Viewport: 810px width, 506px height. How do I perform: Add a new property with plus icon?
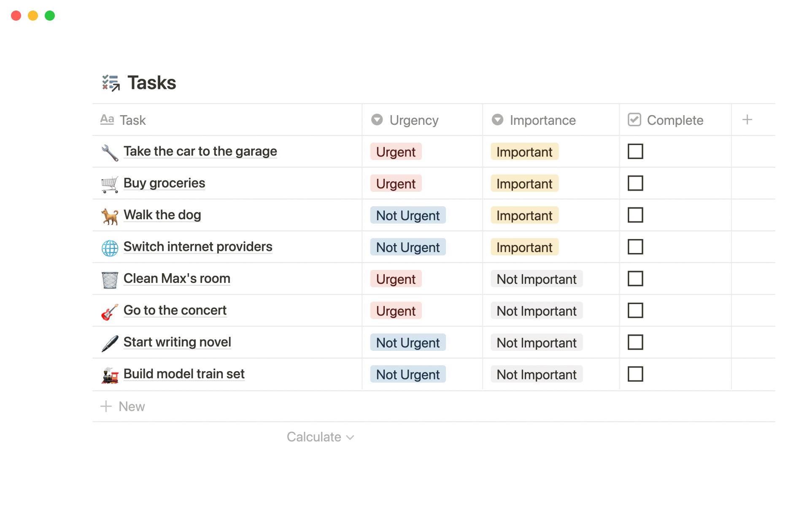pos(747,120)
